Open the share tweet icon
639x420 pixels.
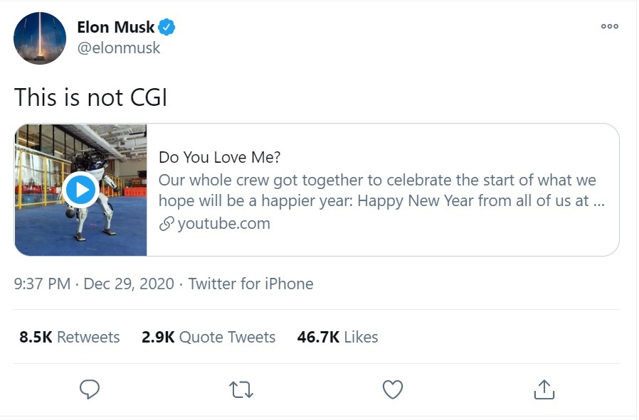[x=544, y=389]
